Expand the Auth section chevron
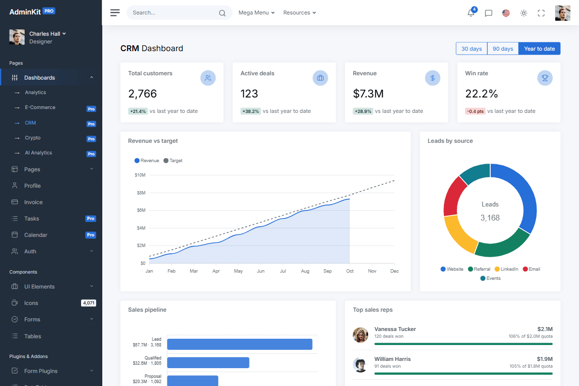The image size is (579, 386). point(92,251)
